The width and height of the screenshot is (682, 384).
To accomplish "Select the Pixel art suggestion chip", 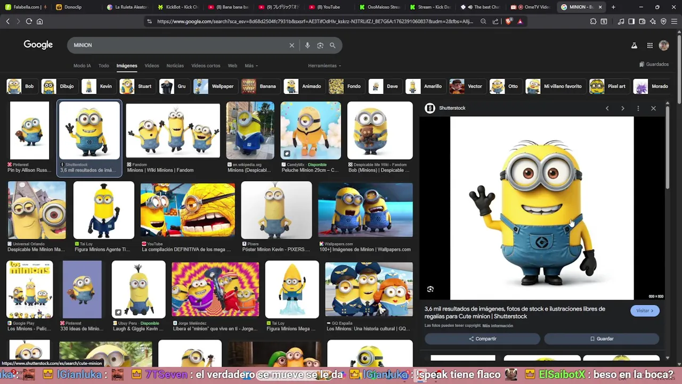I will 609,86.
